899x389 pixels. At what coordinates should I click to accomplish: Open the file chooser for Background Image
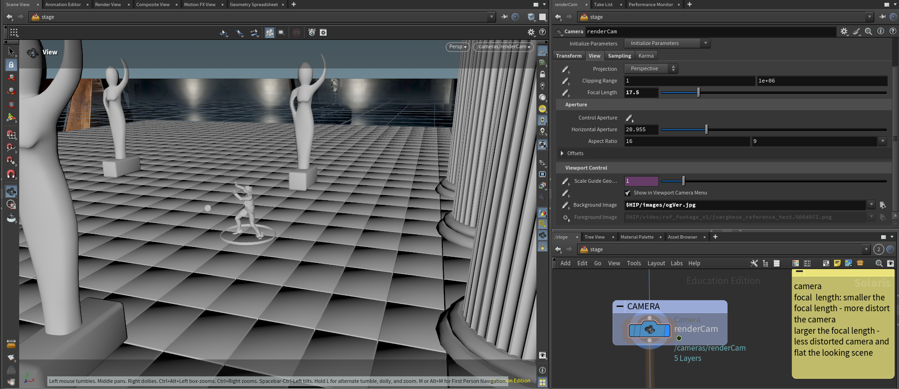(x=883, y=205)
